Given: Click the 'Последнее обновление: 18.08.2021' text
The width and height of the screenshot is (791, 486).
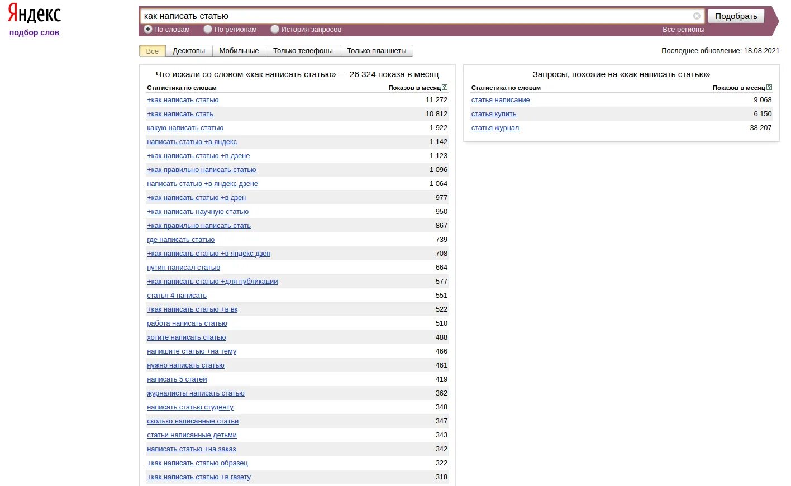Looking at the screenshot, I should pos(720,51).
